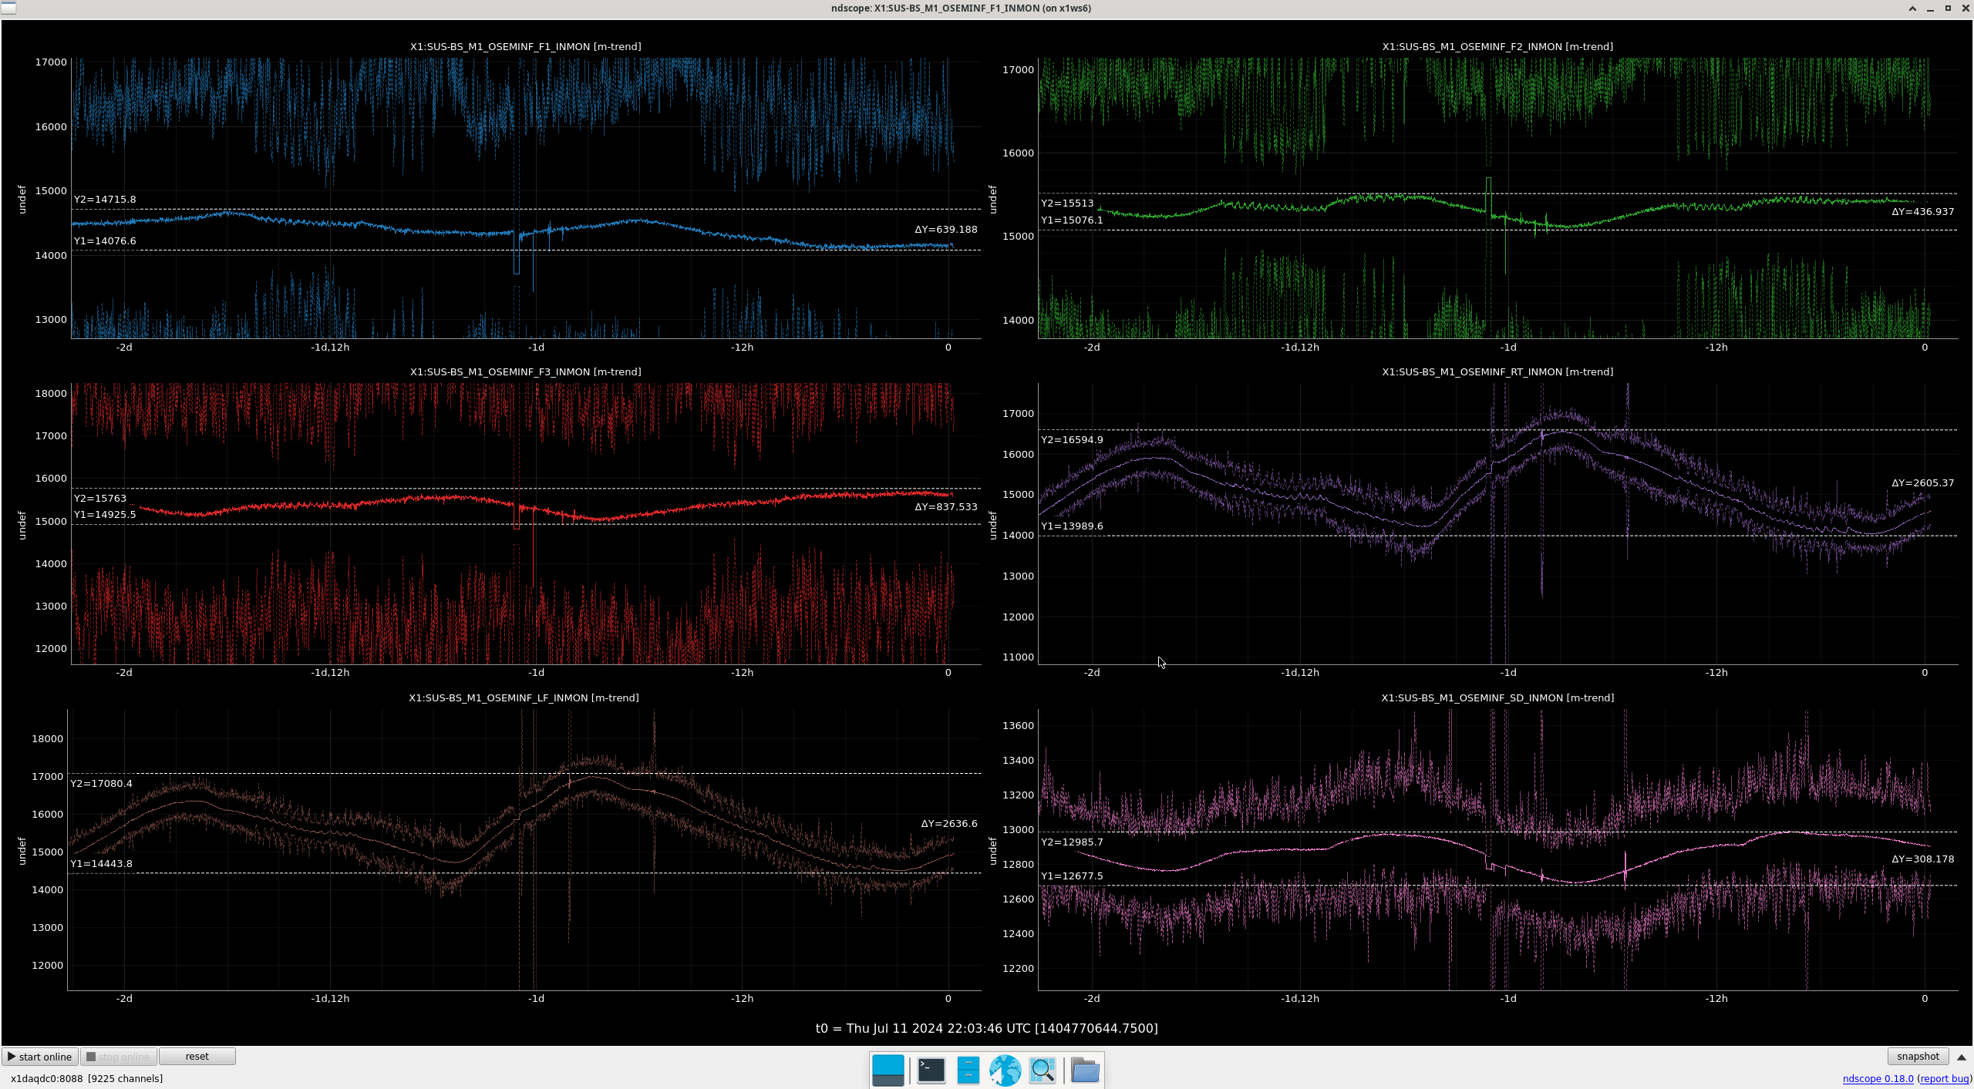The height and width of the screenshot is (1089, 1974).
Task: Click the F3_INMON plot title
Action: [525, 371]
